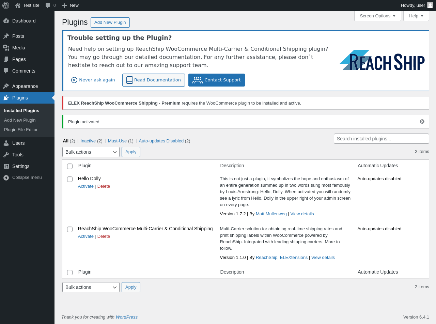Open the bottom Bulk actions dropdown
This screenshot has height=324, width=436.
[x=91, y=287]
